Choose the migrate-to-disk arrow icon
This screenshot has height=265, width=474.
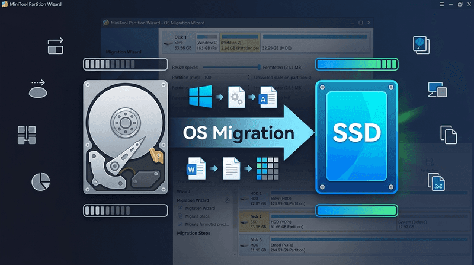[38, 89]
